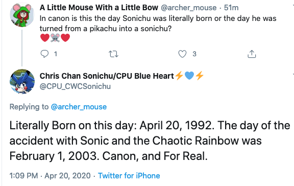
Task: Reply to archer_mouse's tweet via speech bubble icon
Action: coord(44,54)
